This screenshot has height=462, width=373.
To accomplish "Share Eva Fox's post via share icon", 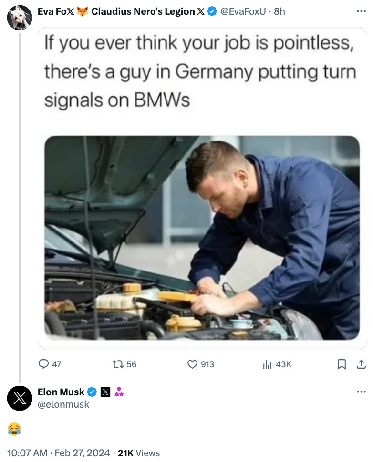I will point(361,364).
